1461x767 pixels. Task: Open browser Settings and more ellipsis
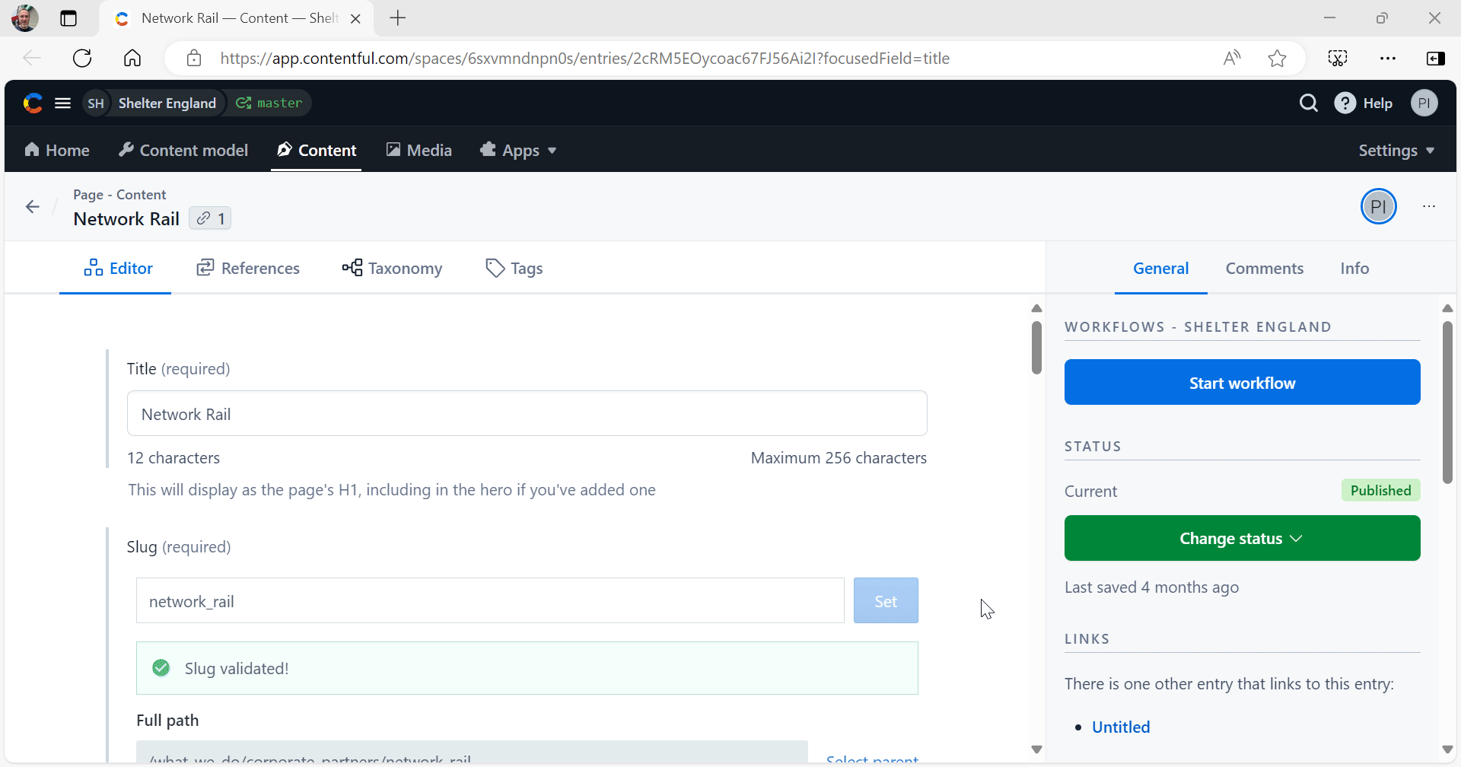tap(1388, 58)
